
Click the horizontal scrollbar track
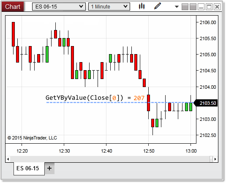coord(110,159)
